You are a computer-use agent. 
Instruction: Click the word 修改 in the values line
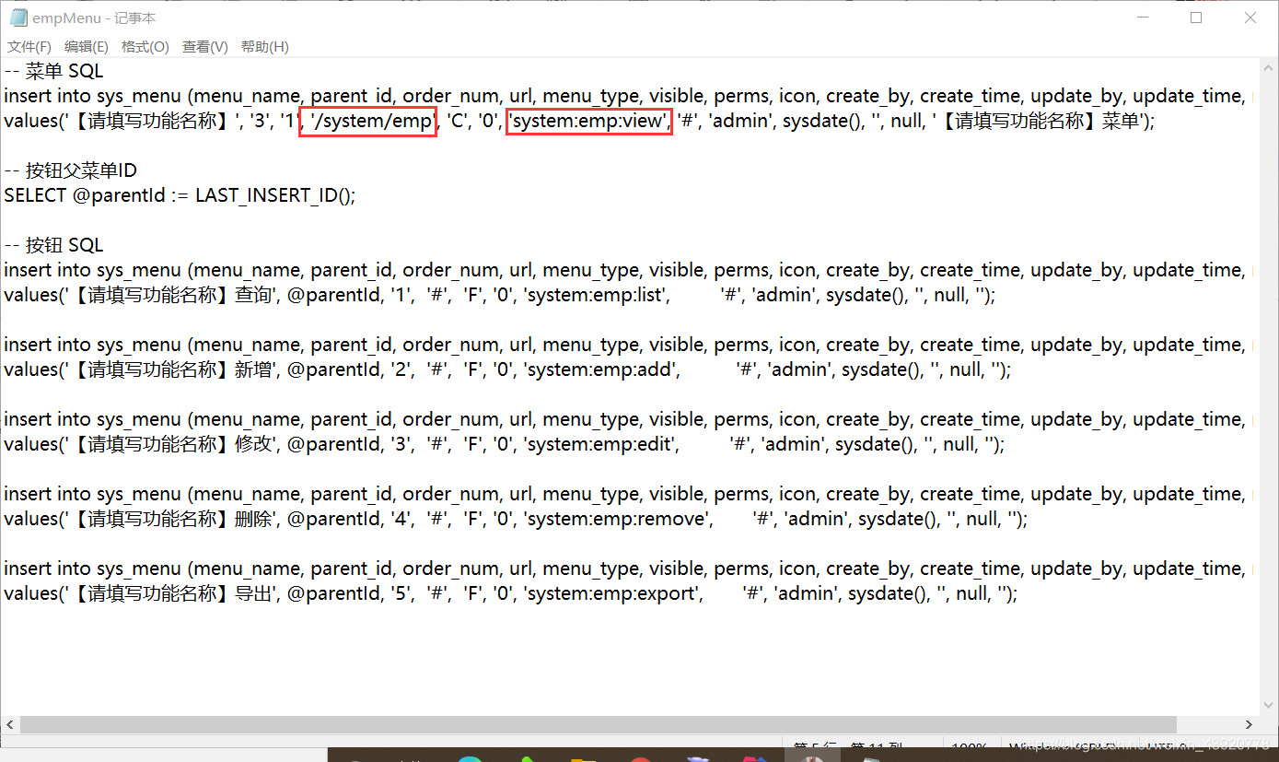point(252,444)
